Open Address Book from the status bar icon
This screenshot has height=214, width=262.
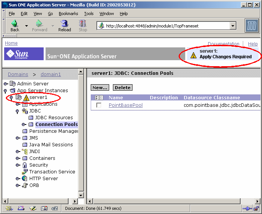pyautogui.click(x=44, y=208)
